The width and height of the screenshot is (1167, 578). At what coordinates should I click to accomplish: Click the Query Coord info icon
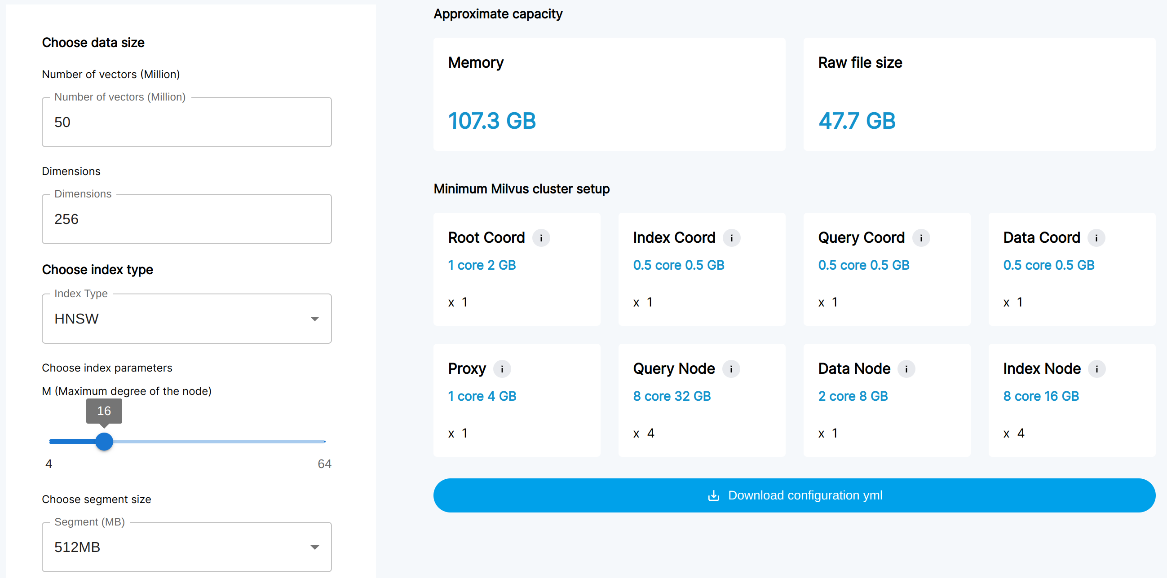(921, 238)
